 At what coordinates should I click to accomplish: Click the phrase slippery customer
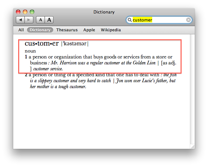click(x=53, y=81)
